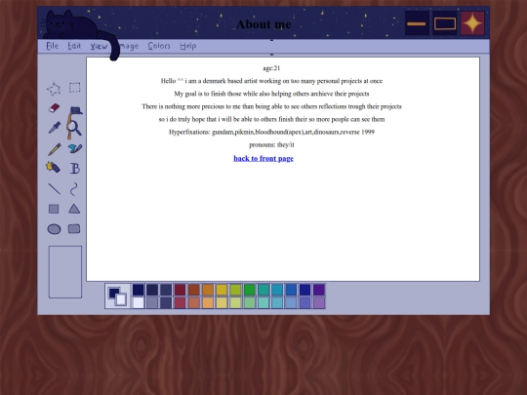Select the free-form selection tool

tap(54, 89)
